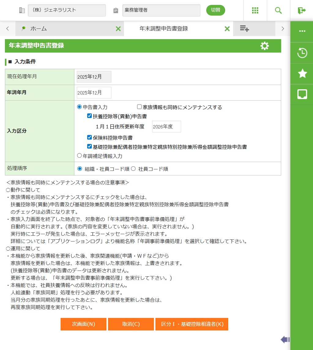Click the add new tab icon
The image size is (313, 350).
coord(244,29)
